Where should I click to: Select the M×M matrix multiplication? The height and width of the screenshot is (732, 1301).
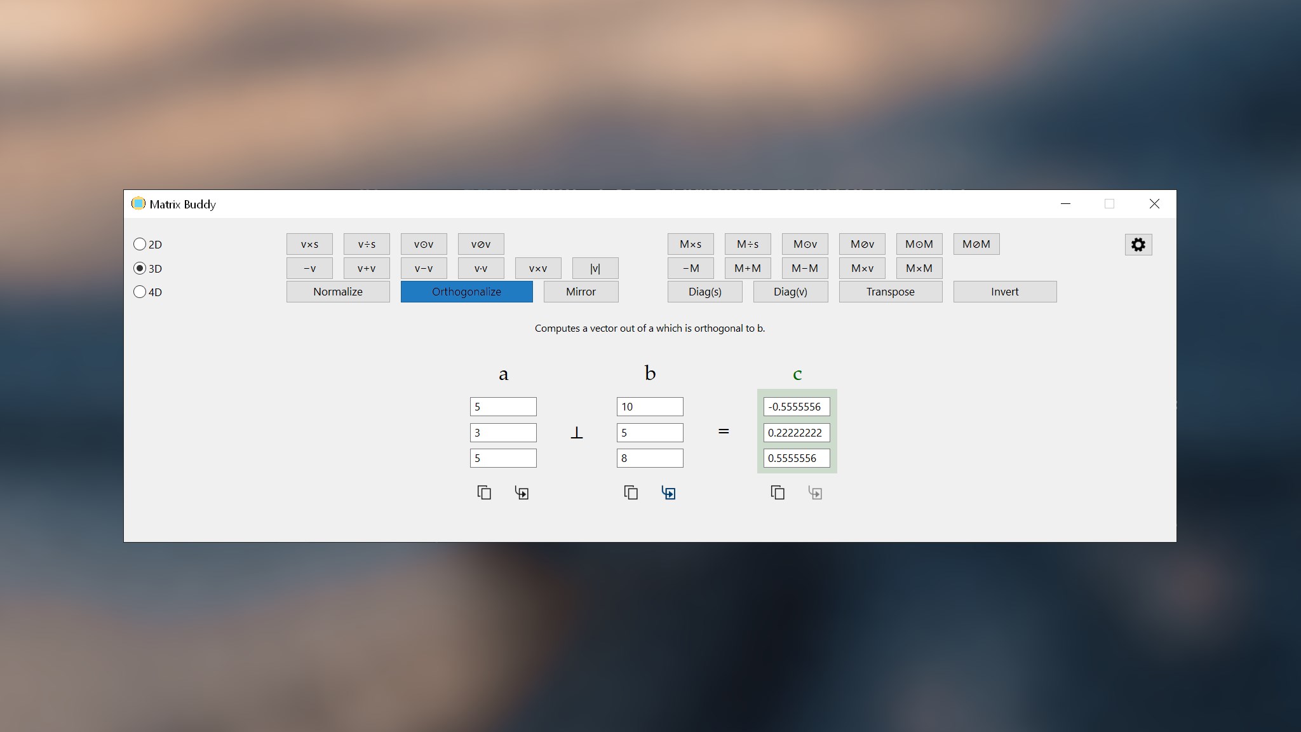tap(919, 268)
